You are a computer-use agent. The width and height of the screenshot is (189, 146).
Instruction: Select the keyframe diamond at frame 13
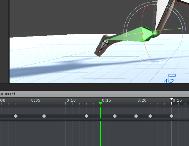click(87, 116)
